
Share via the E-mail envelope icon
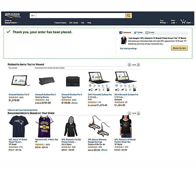click(147, 32)
